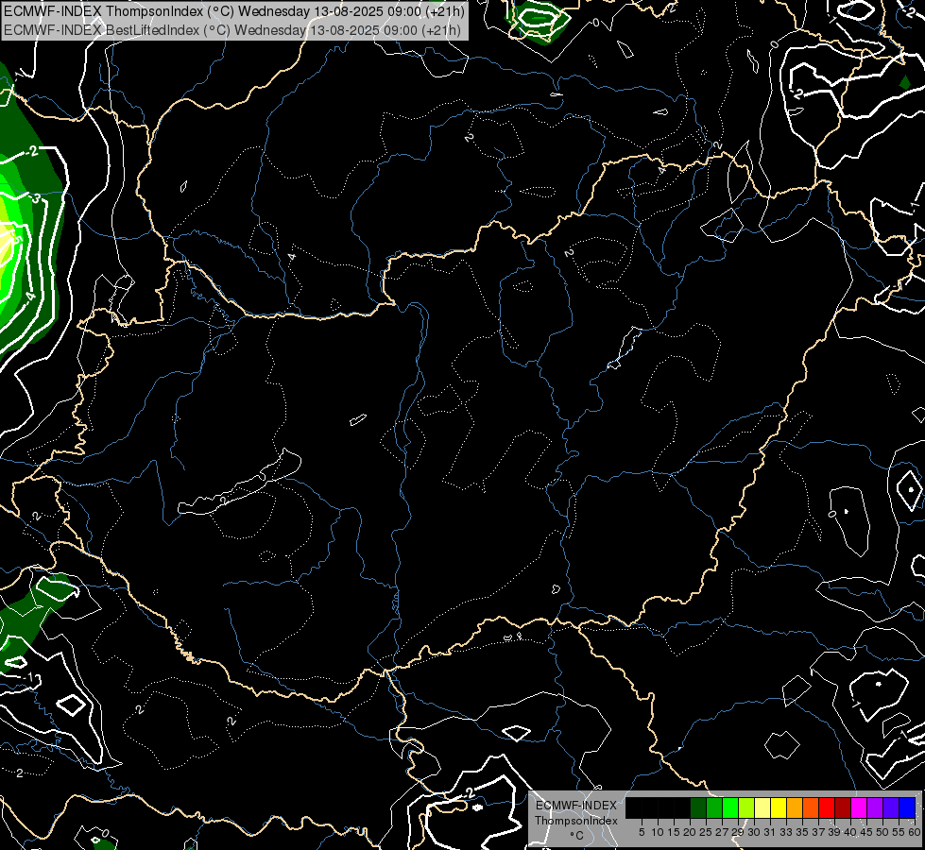Click the BestLiftedIndex title line at top
This screenshot has height=850, width=925.
(x=231, y=30)
